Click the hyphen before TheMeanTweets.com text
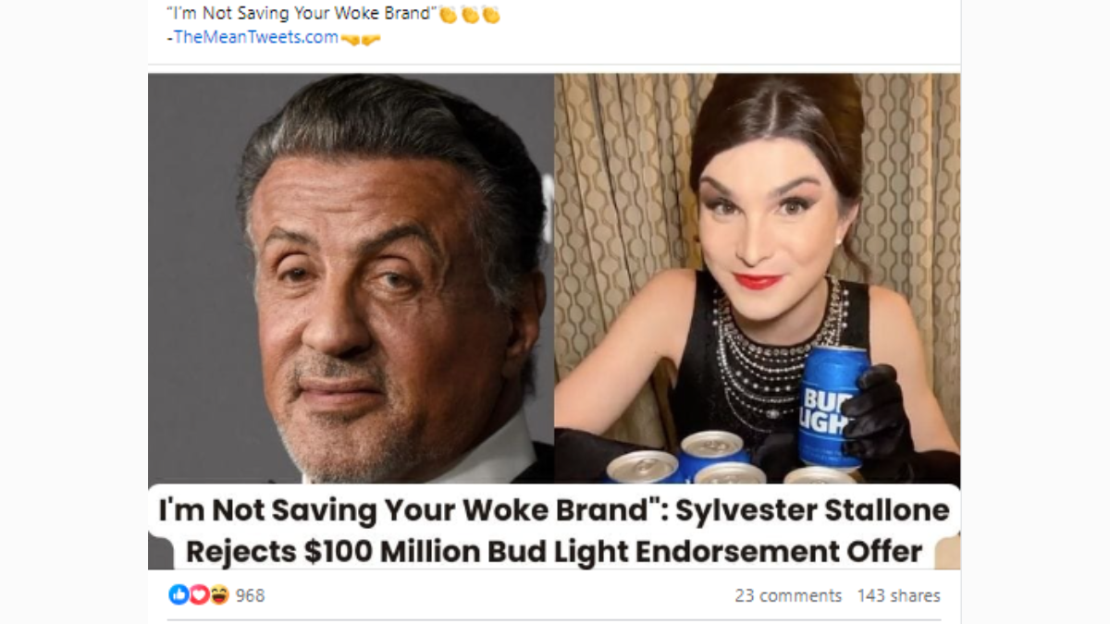The height and width of the screenshot is (624, 1110). pos(169,37)
